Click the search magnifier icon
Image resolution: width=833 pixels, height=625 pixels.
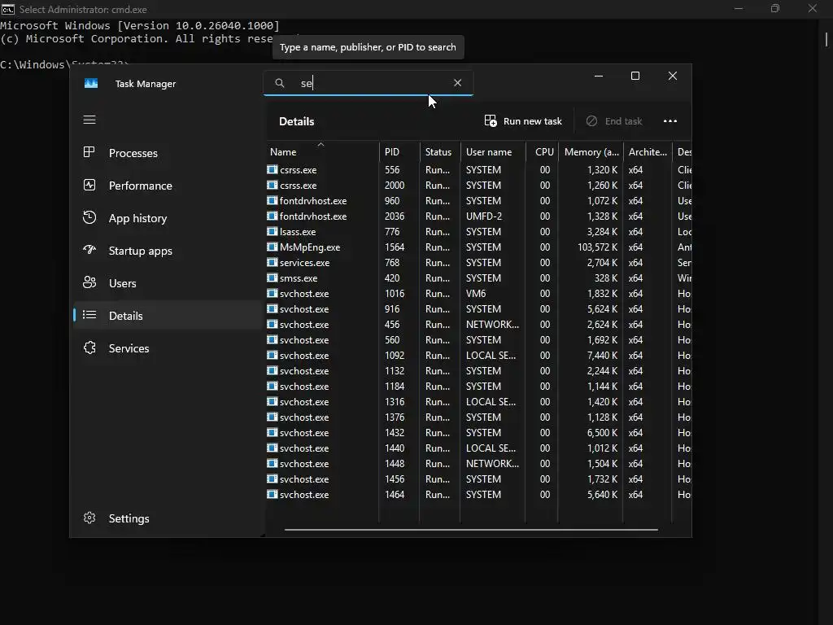[x=280, y=83]
